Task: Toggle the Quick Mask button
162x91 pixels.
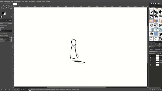Action: point(13,87)
